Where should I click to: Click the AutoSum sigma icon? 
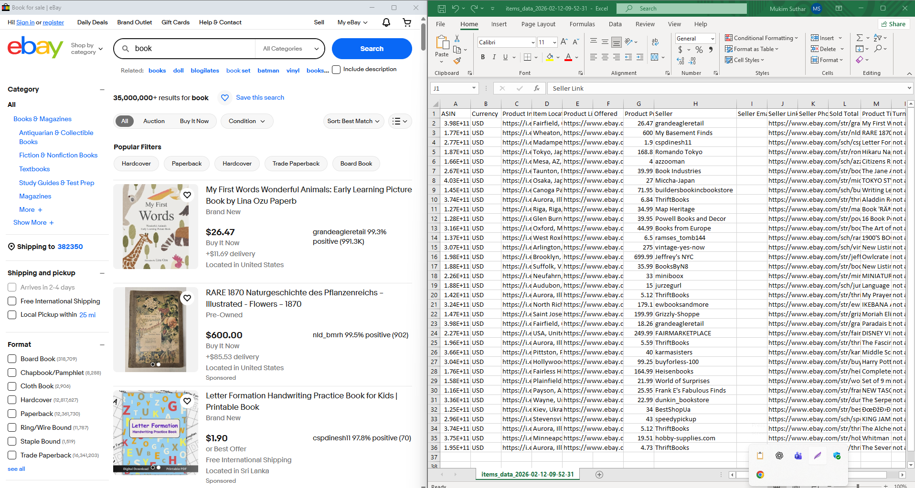[860, 38]
